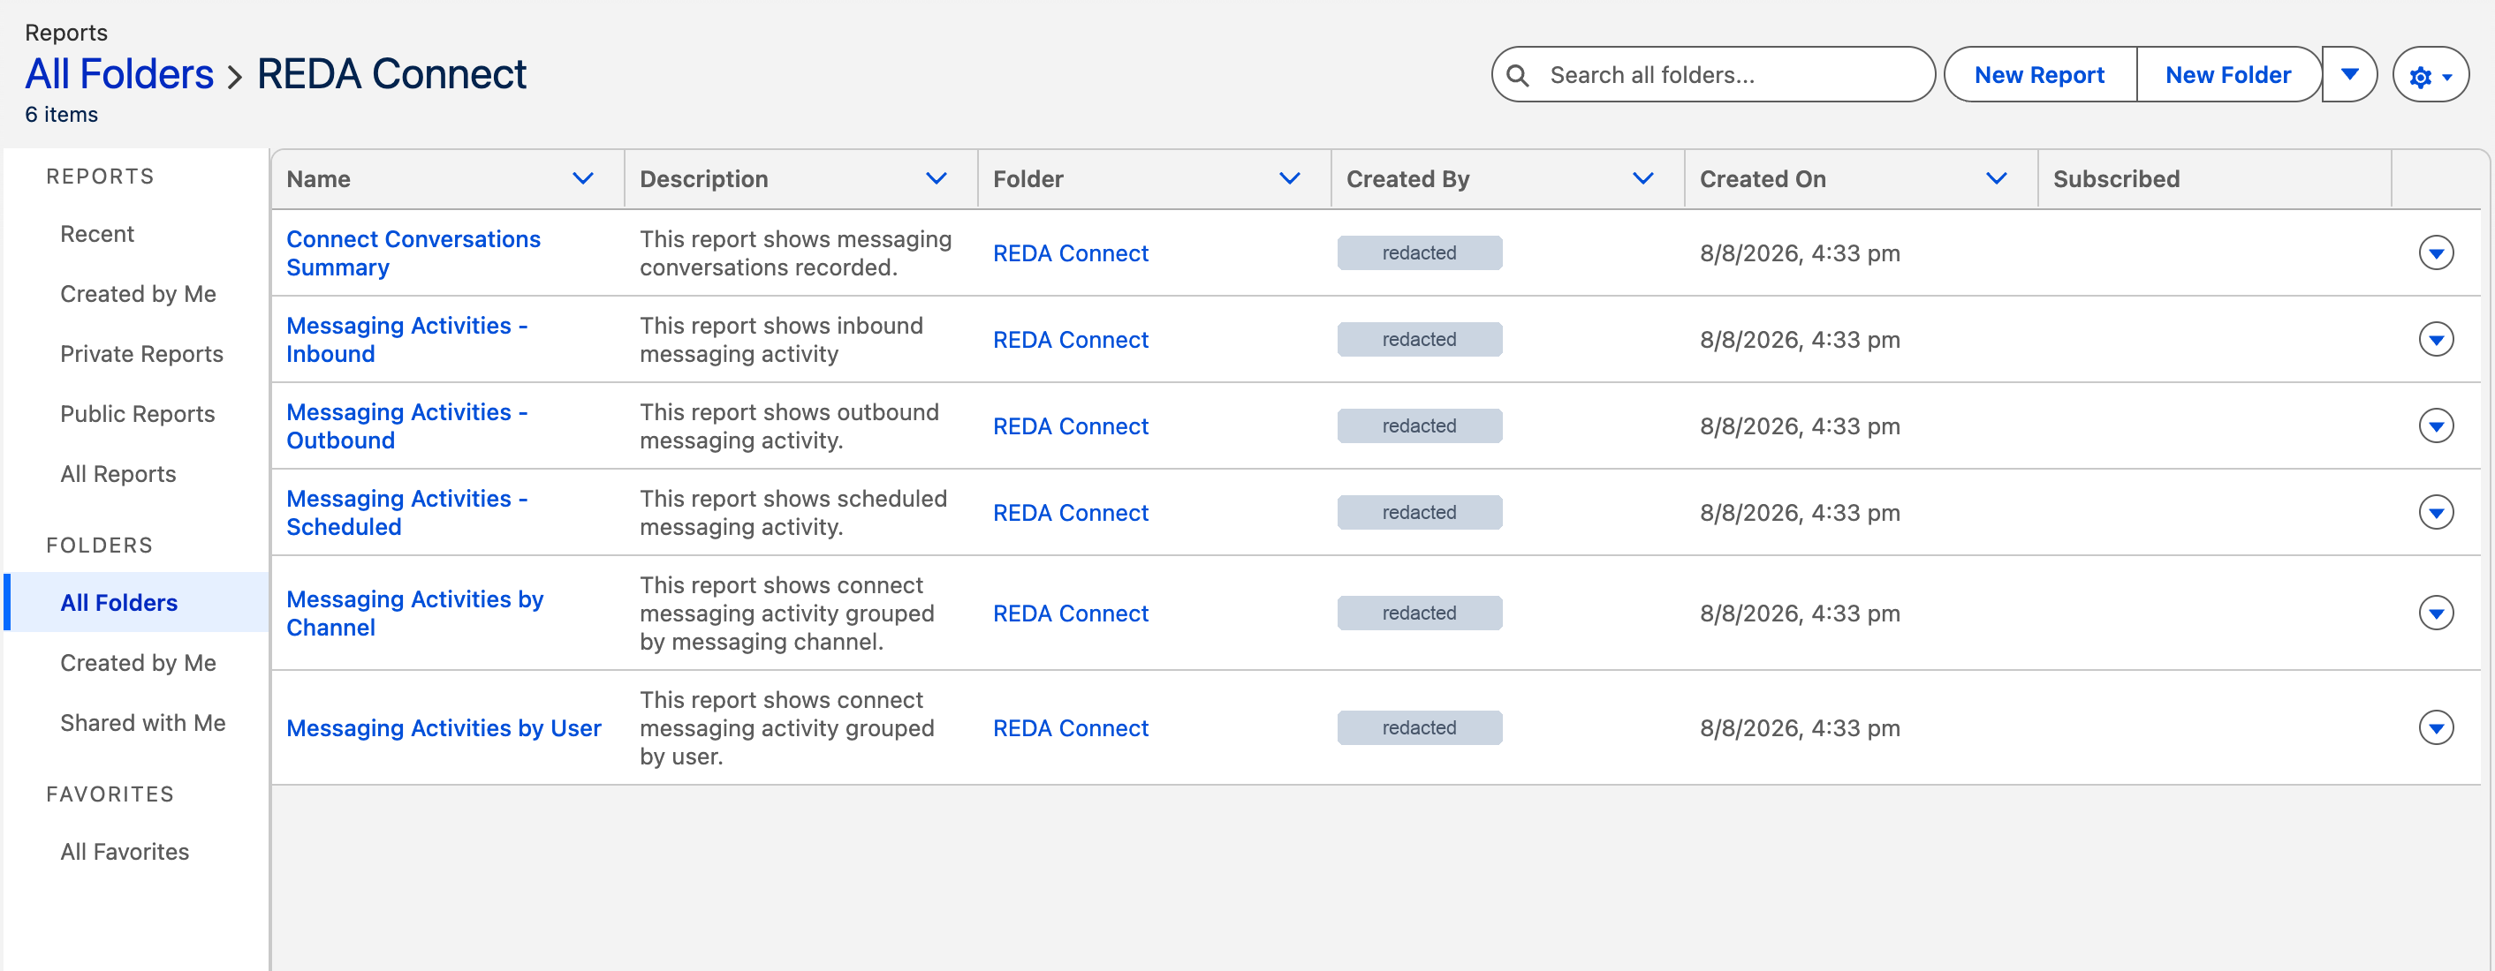Open the Created By column menu chevron

(1642, 178)
